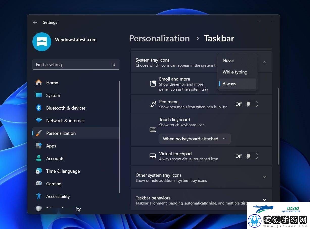Click the Settings window title text
Screen dimensions: 310x229
pos(50,22)
